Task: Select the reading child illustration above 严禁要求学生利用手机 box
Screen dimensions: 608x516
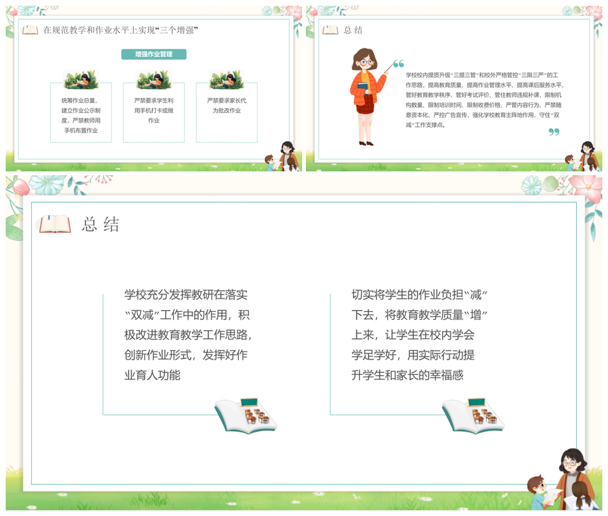Action: pyautogui.click(x=153, y=77)
